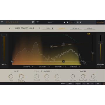This screenshot has width=105, height=105.
Task: Open the Advanced panel
Action: point(100,22)
